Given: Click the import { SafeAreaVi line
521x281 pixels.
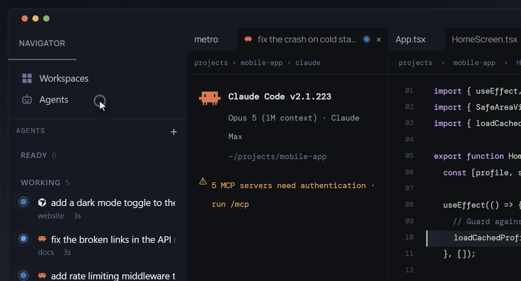Looking at the screenshot, I should (x=477, y=107).
